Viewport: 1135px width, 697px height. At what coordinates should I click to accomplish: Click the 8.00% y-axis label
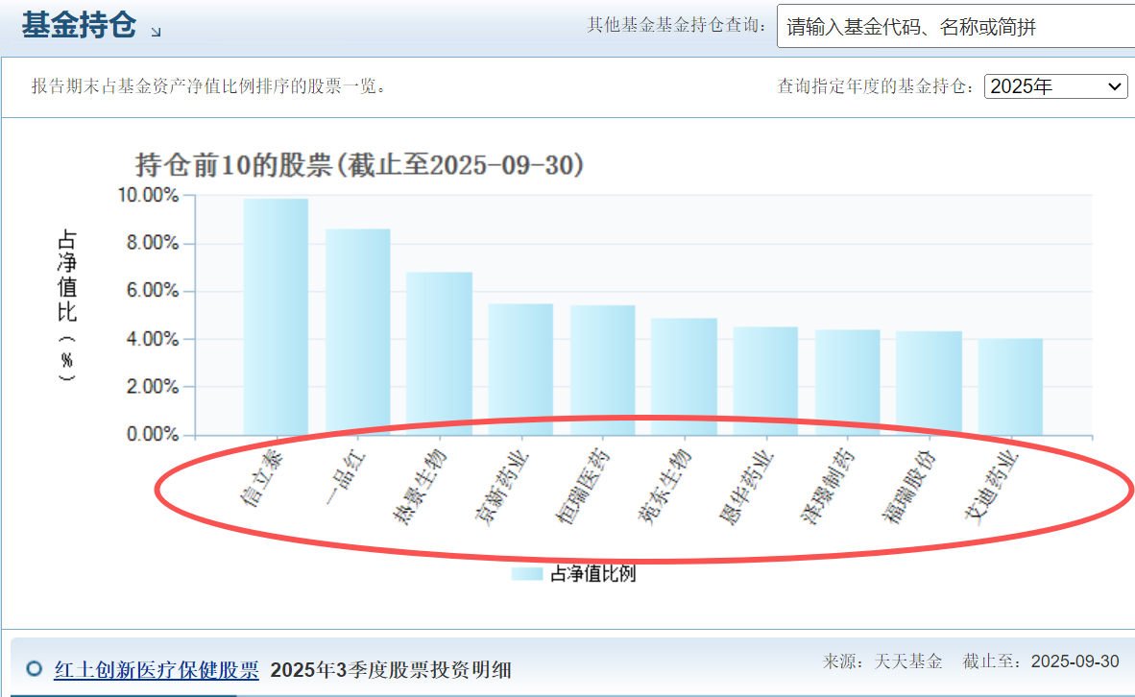(152, 243)
